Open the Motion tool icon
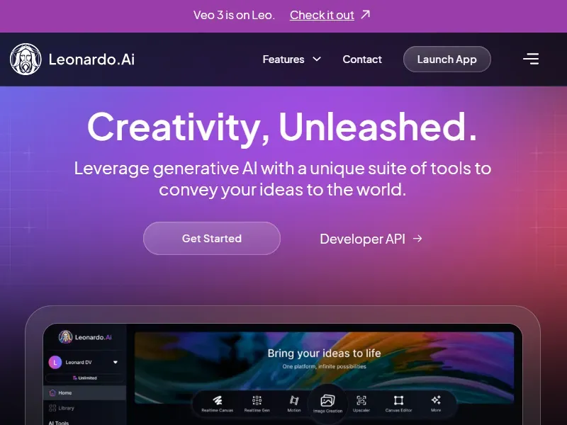Viewport: 567px width, 425px height. [294, 401]
